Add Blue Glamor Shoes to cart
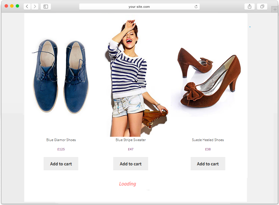Viewport: 279px width, 205px height. 61,164
